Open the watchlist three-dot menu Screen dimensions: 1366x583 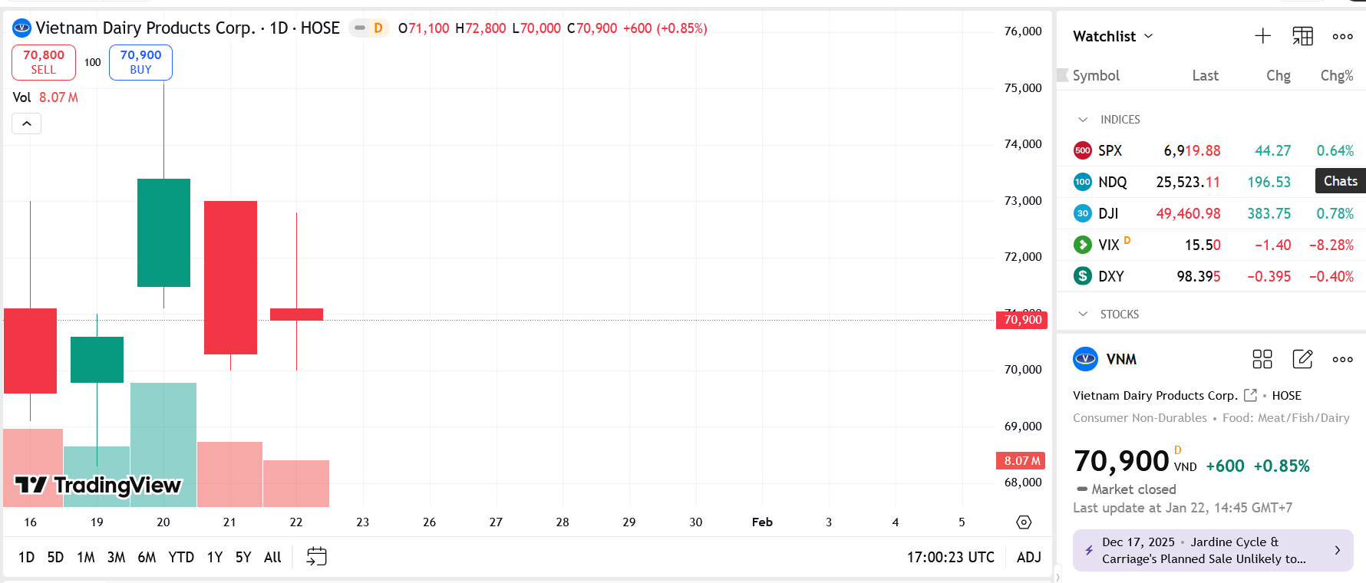coord(1342,36)
